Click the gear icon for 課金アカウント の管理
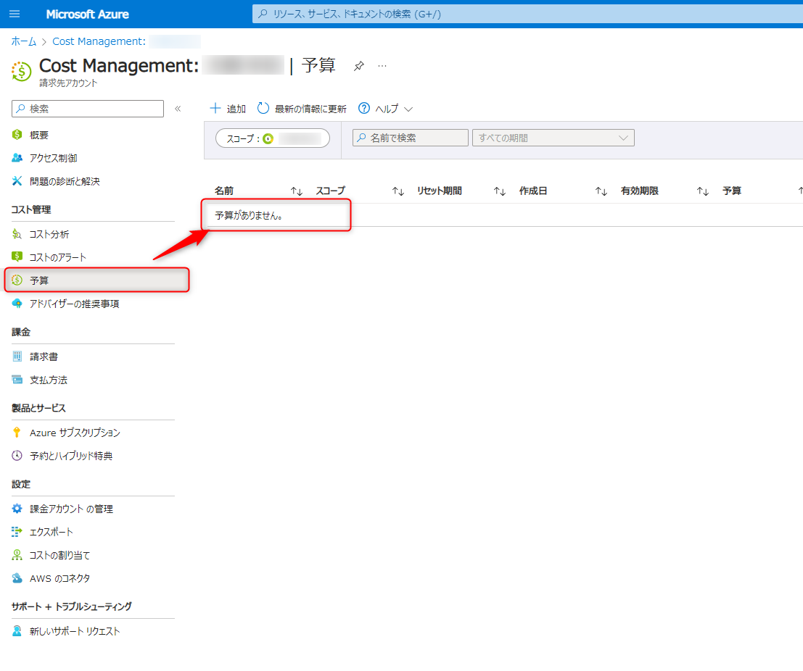Image resolution: width=803 pixels, height=671 pixels. coord(17,509)
